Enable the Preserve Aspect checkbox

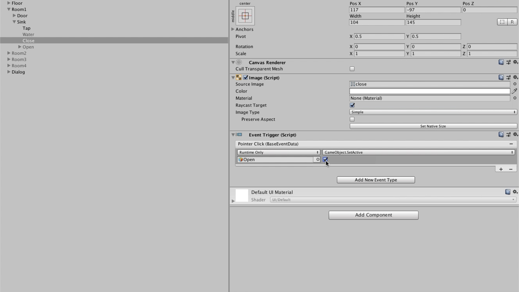[x=352, y=119]
